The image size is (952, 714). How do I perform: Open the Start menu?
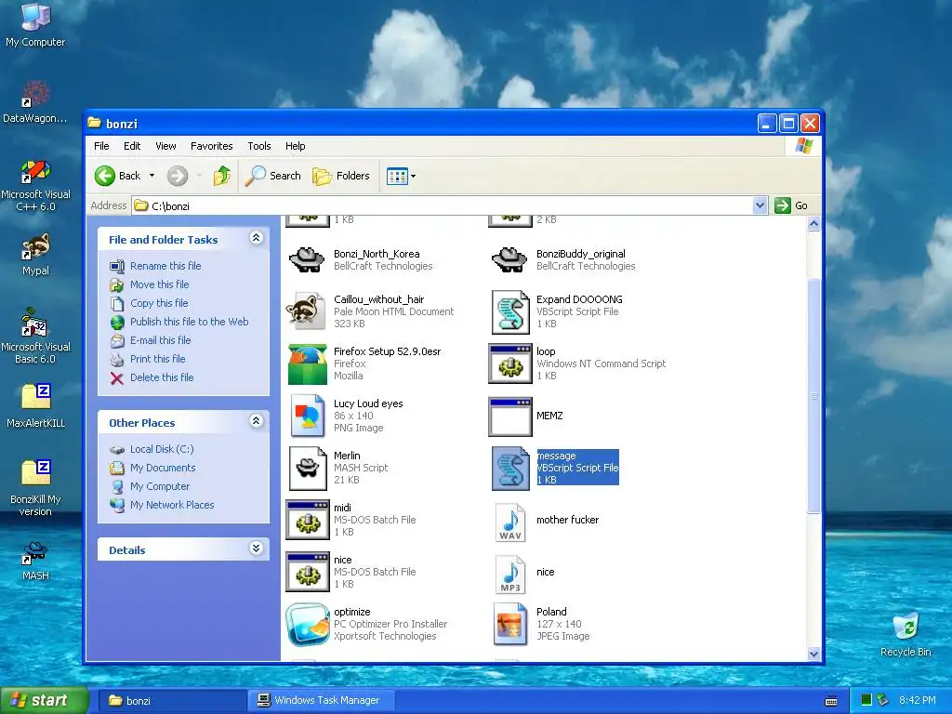point(45,701)
